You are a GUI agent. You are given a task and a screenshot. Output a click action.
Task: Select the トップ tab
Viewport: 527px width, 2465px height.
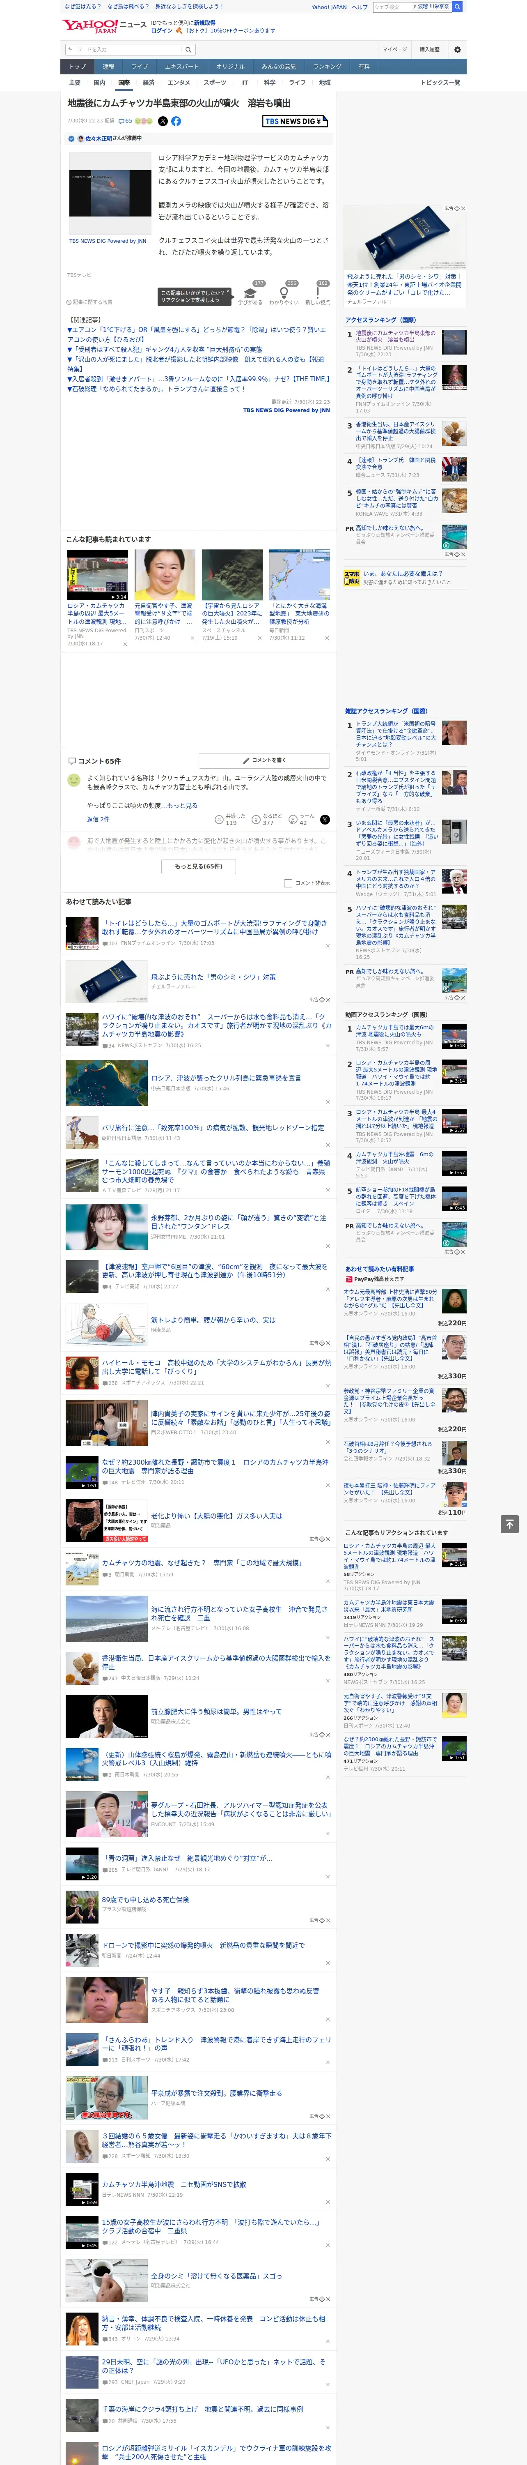click(x=78, y=67)
